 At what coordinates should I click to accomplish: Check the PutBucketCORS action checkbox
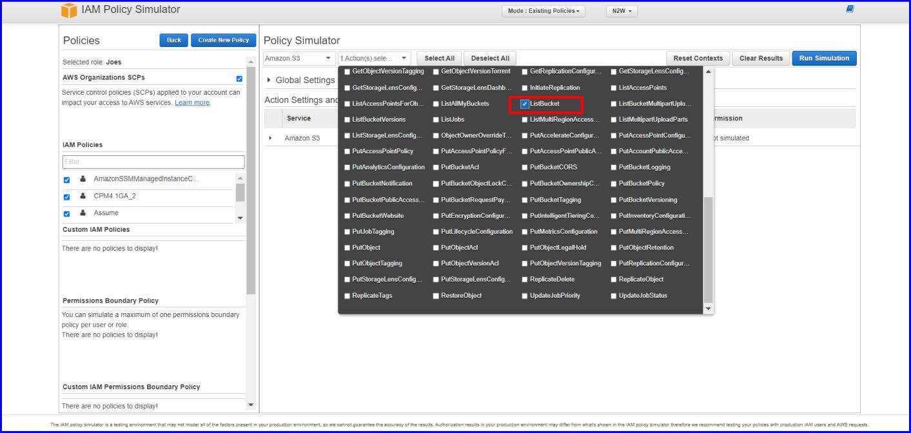point(525,168)
